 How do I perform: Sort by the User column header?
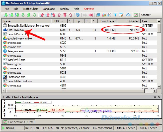point(149,21)
